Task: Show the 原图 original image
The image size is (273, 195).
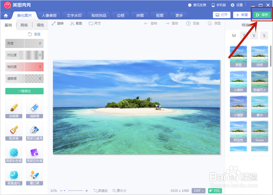Action: click(215, 23)
